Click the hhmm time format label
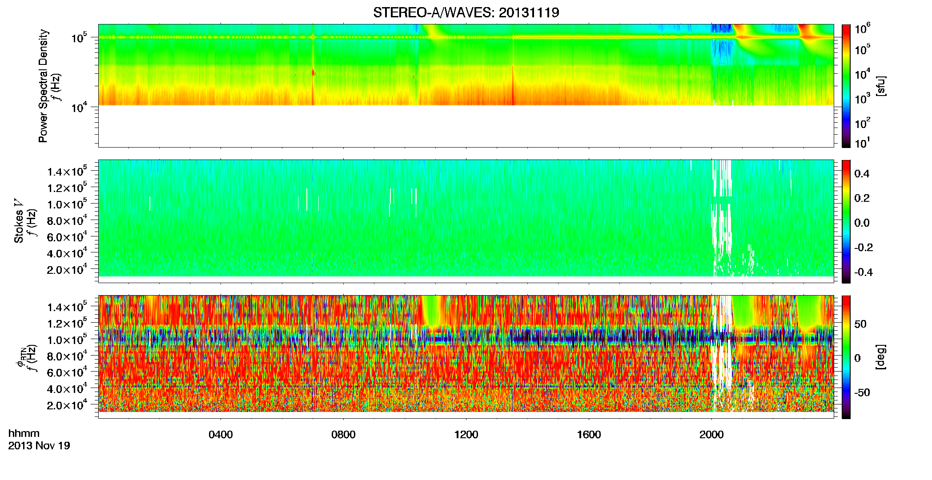This screenshot has width=932, height=480. coord(24,433)
